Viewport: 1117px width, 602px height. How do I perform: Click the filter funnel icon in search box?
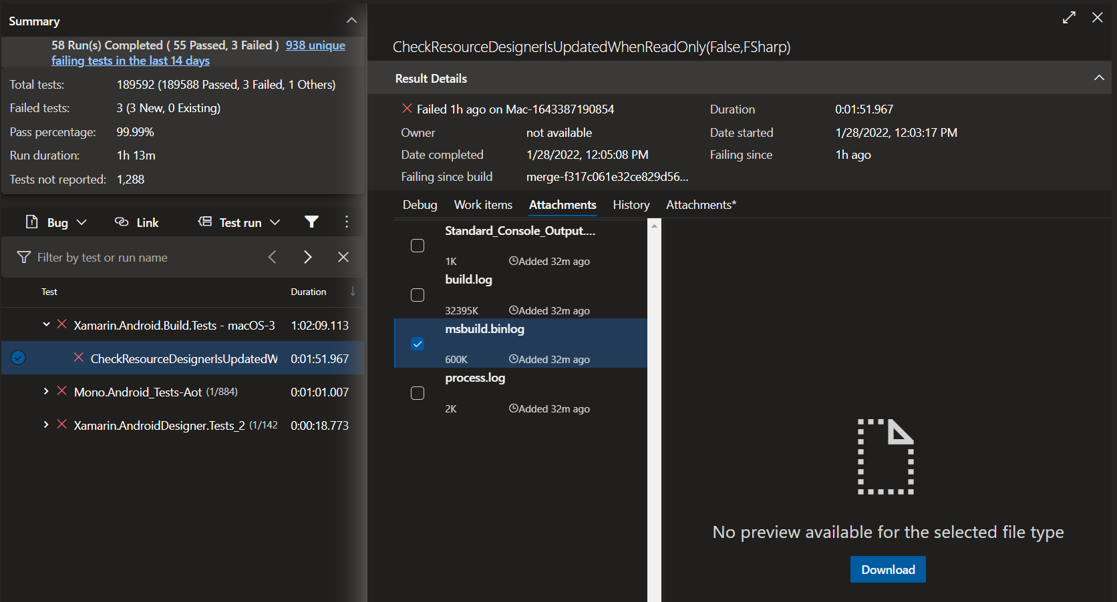(23, 257)
